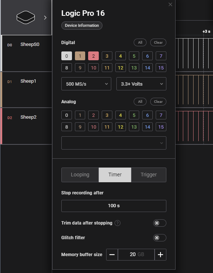Select the Sheep1 channel label

(28, 81)
